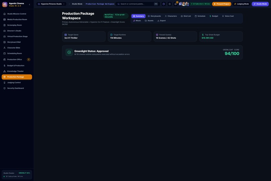
Task: Open the Storyboard Wall
Action: coord(17,42)
